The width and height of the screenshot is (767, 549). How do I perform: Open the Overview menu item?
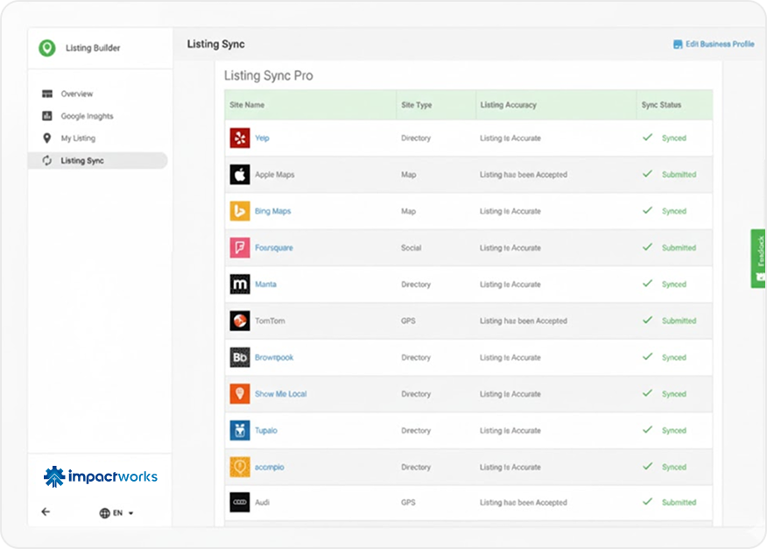(76, 94)
